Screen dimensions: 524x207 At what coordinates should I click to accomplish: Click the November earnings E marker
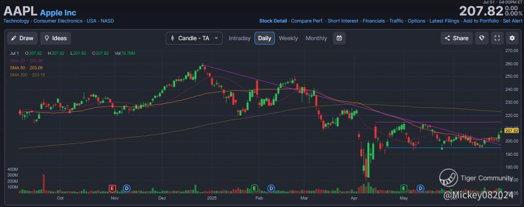coord(112,188)
